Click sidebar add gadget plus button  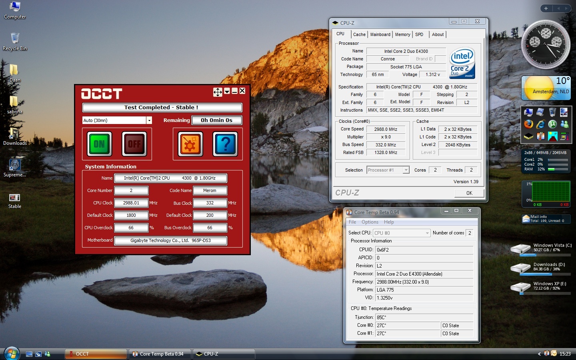pyautogui.click(x=546, y=8)
